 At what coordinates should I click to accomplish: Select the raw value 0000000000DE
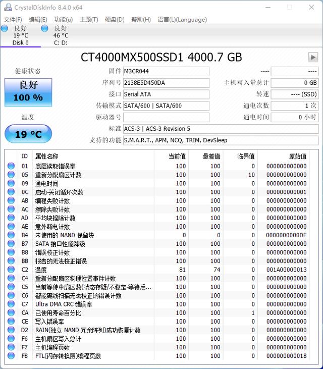[286, 235]
